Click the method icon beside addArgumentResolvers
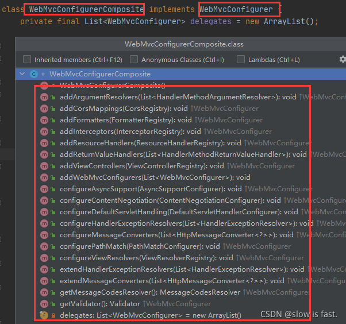346x324 pixels. [x=44, y=97]
